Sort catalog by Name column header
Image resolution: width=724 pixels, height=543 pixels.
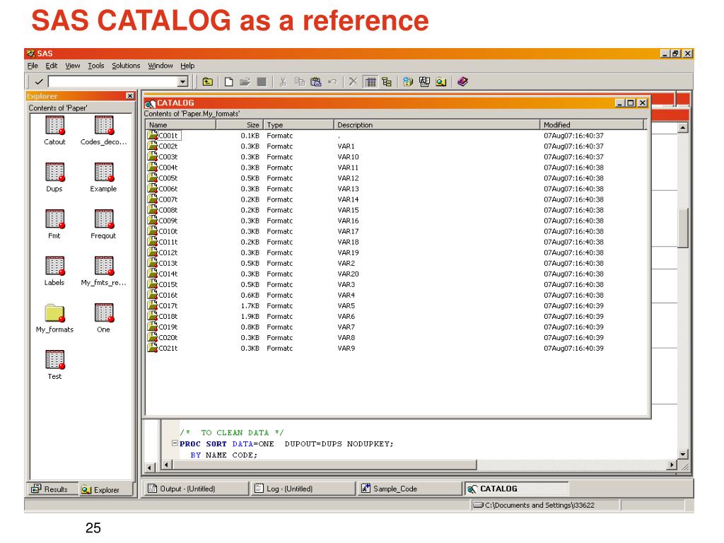(181, 124)
